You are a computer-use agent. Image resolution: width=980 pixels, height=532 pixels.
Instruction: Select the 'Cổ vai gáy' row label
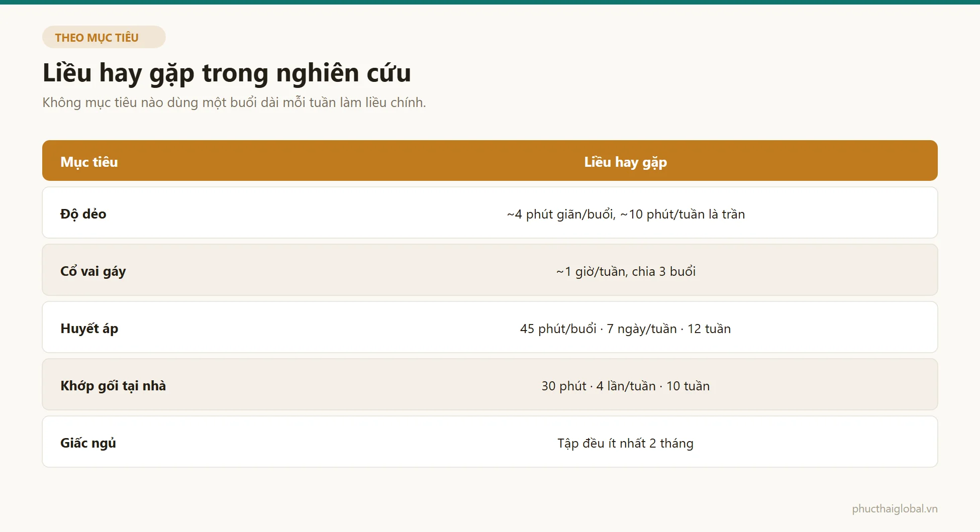pyautogui.click(x=93, y=271)
